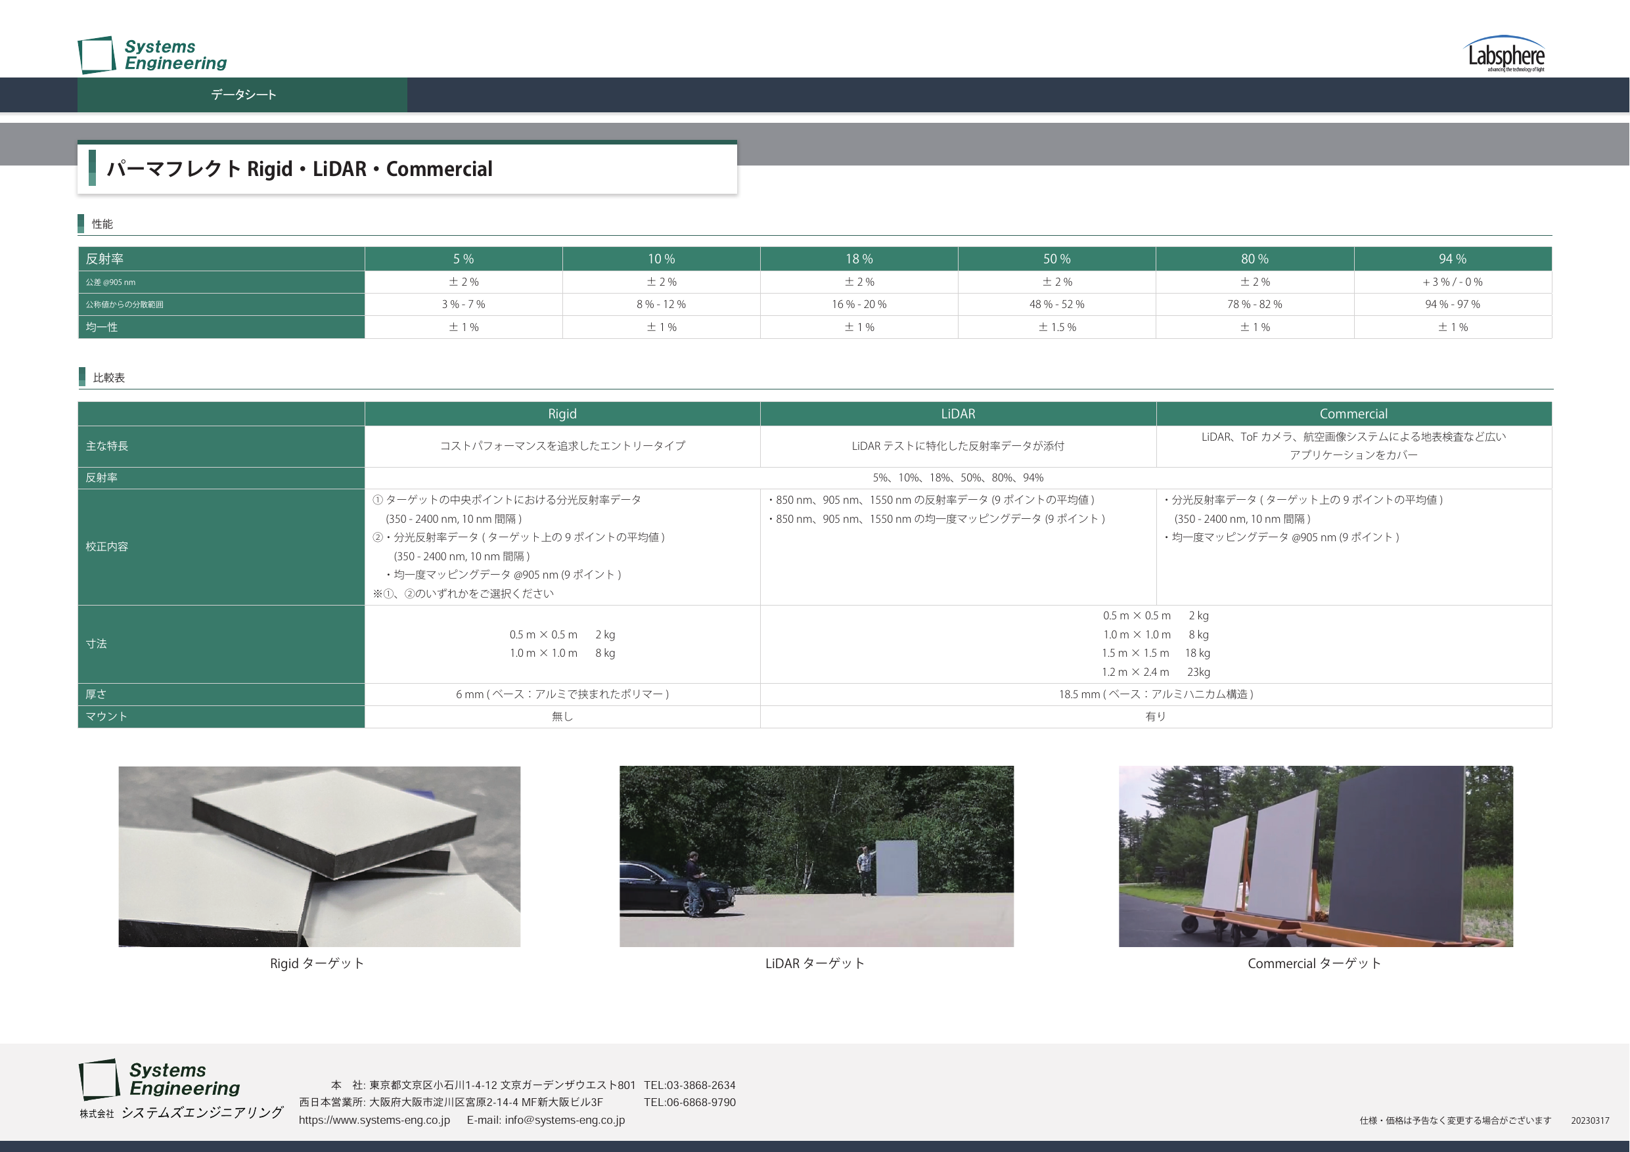Viewport: 1630px width, 1152px height.
Task: Click the Systems Engineering logo at top
Action: coord(152,55)
